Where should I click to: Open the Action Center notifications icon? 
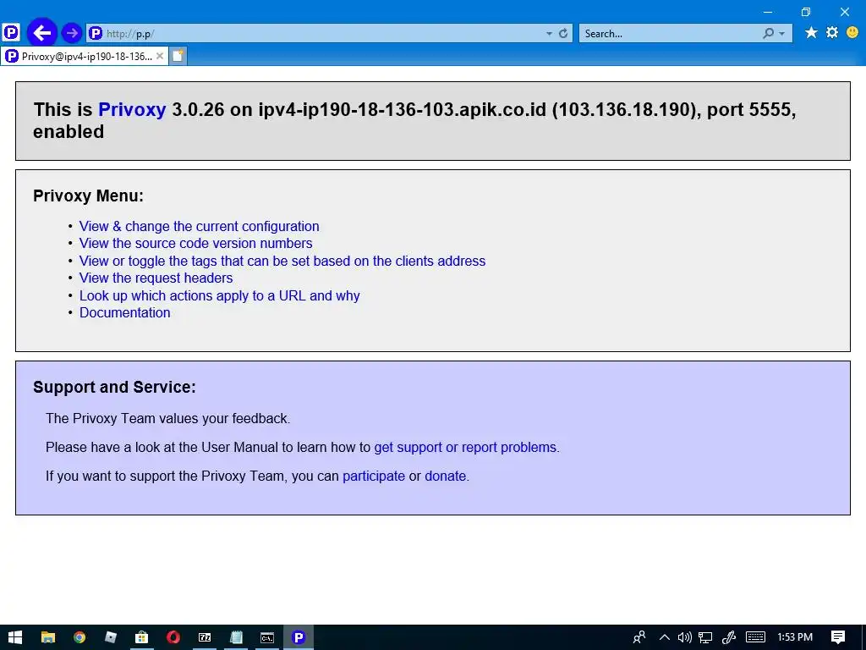838,637
